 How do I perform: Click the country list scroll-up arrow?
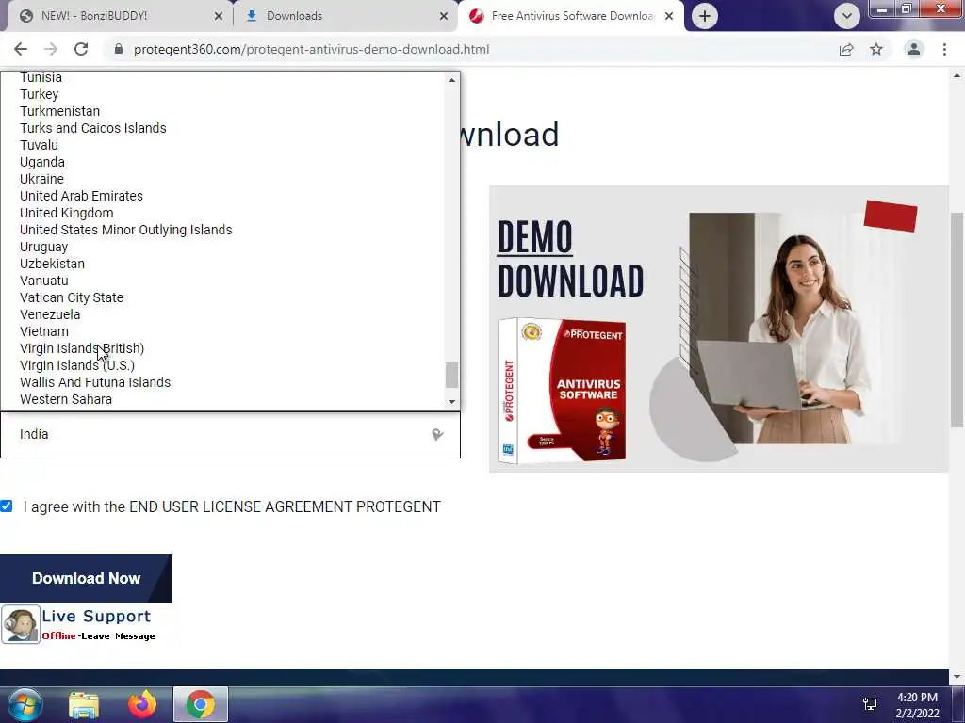tap(452, 80)
